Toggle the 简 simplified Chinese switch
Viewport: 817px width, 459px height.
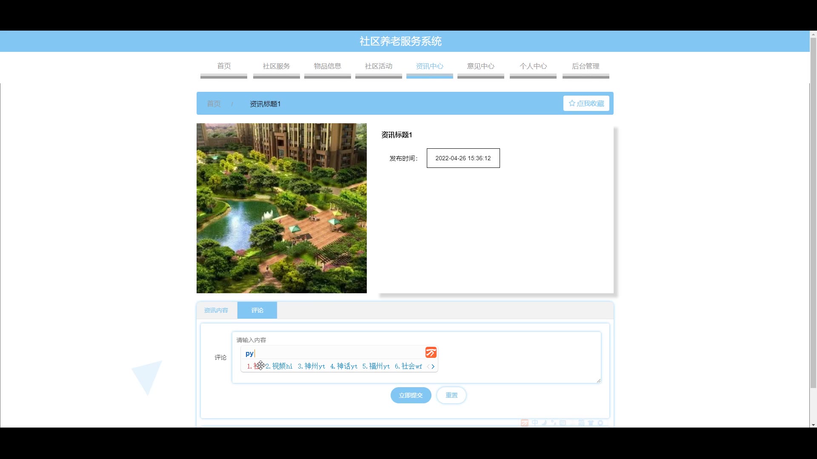pos(581,423)
